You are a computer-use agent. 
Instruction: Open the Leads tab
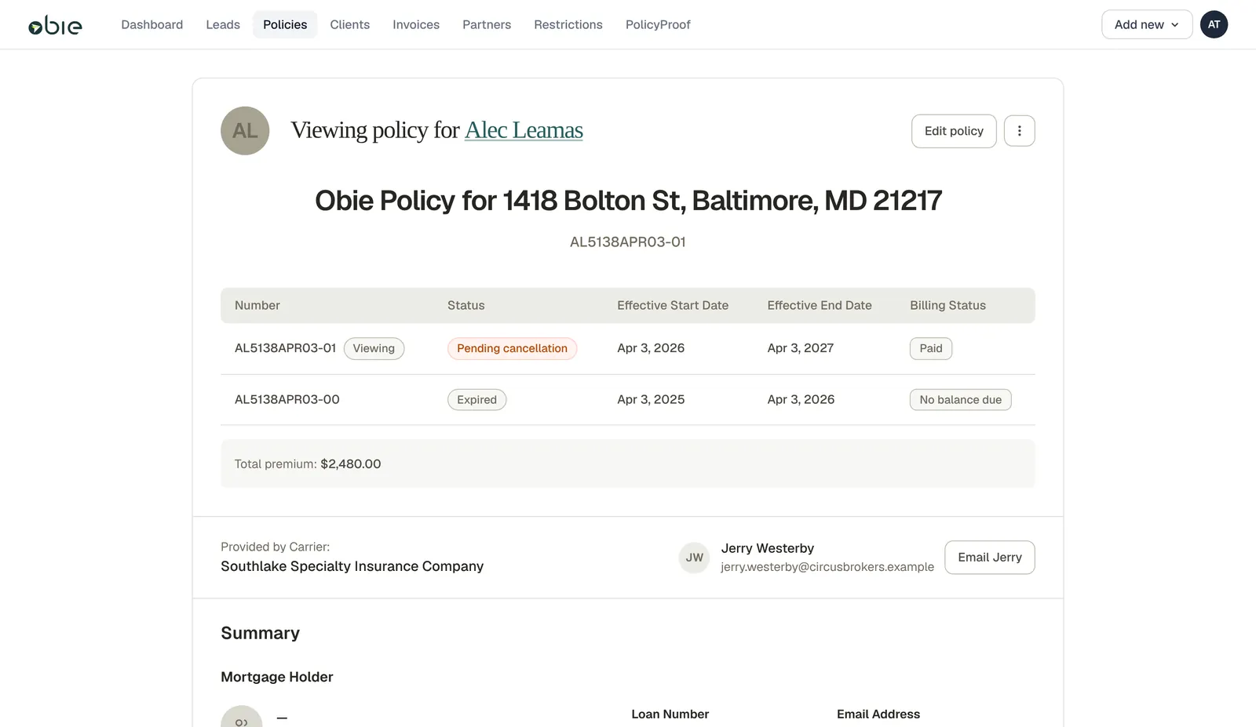point(223,24)
